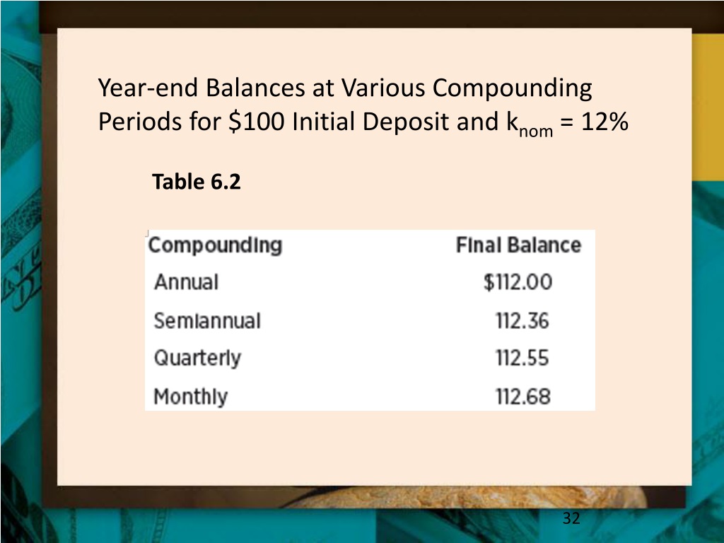Click the $100 Initial Deposit text
Viewport: 724px width, 543px height.
339,122
